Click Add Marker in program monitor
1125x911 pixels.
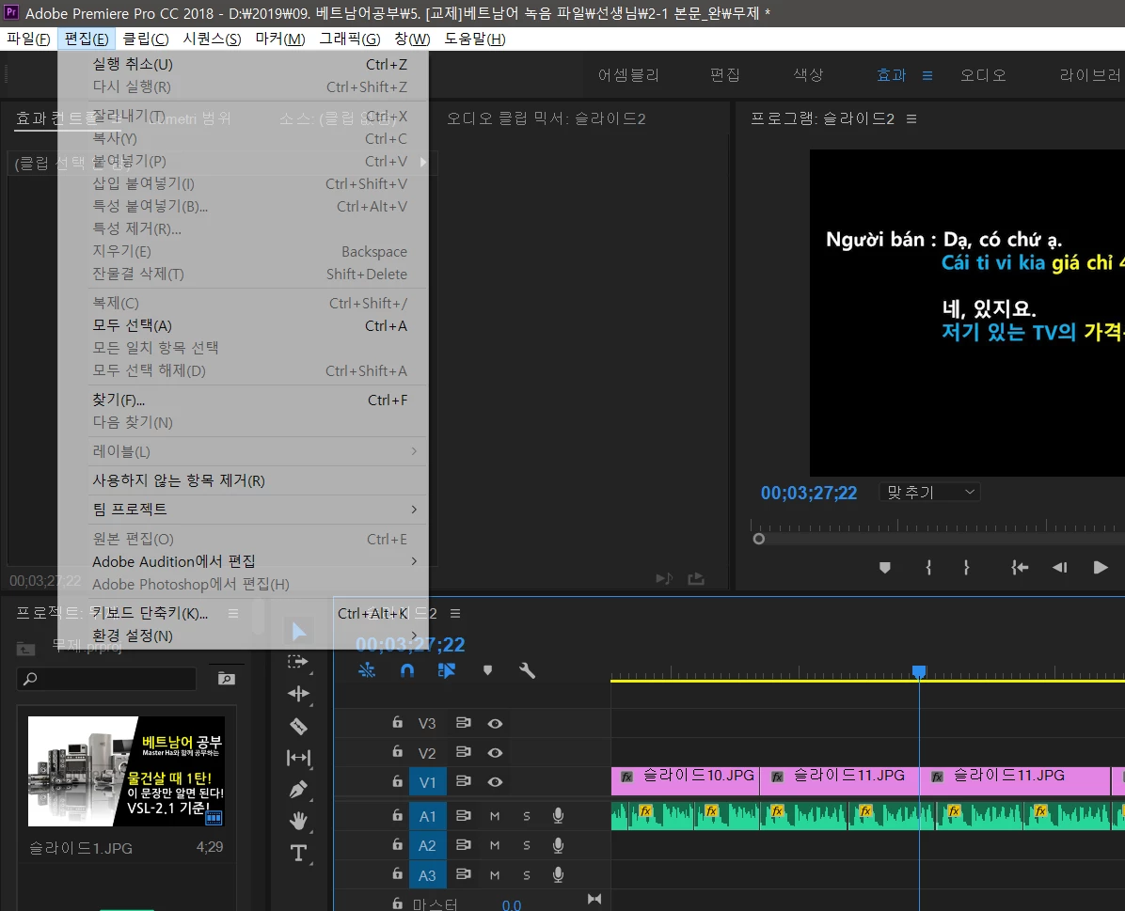(884, 568)
